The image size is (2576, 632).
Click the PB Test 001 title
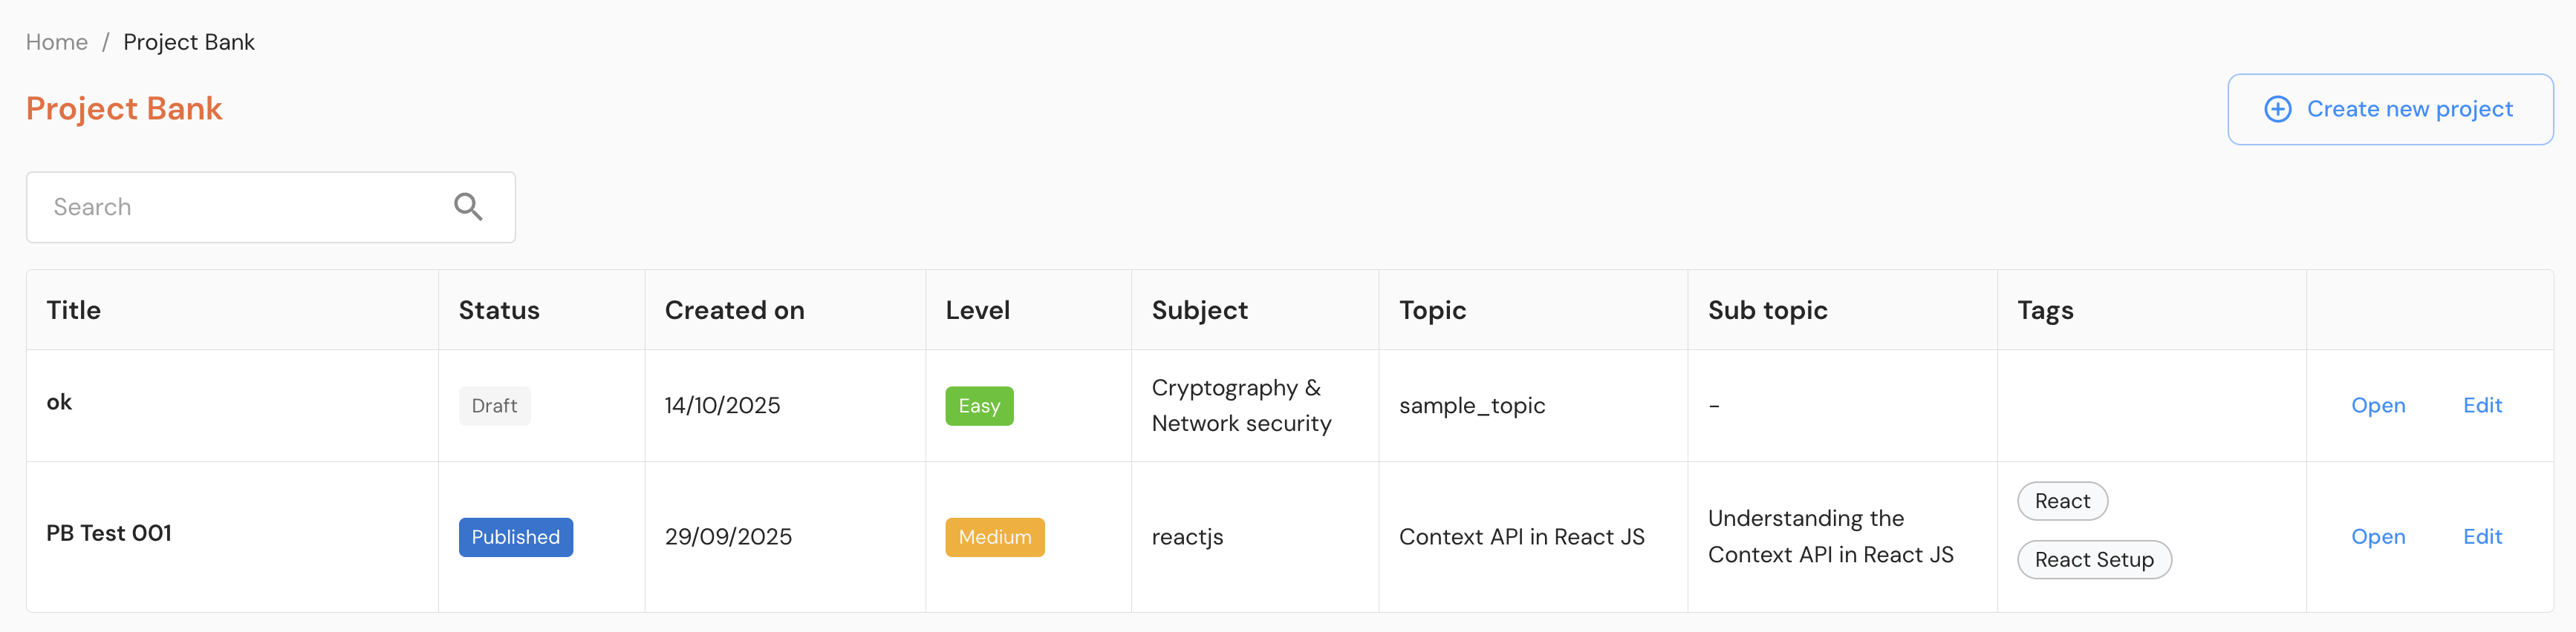(x=109, y=533)
